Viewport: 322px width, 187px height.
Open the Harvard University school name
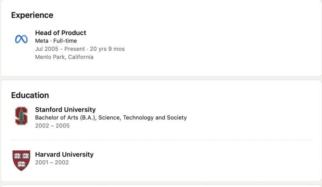click(x=64, y=154)
